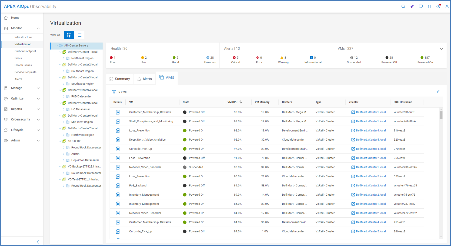The width and height of the screenshot is (451, 246).
Task: Expand Northeast Region tree node
Action: point(64,58)
